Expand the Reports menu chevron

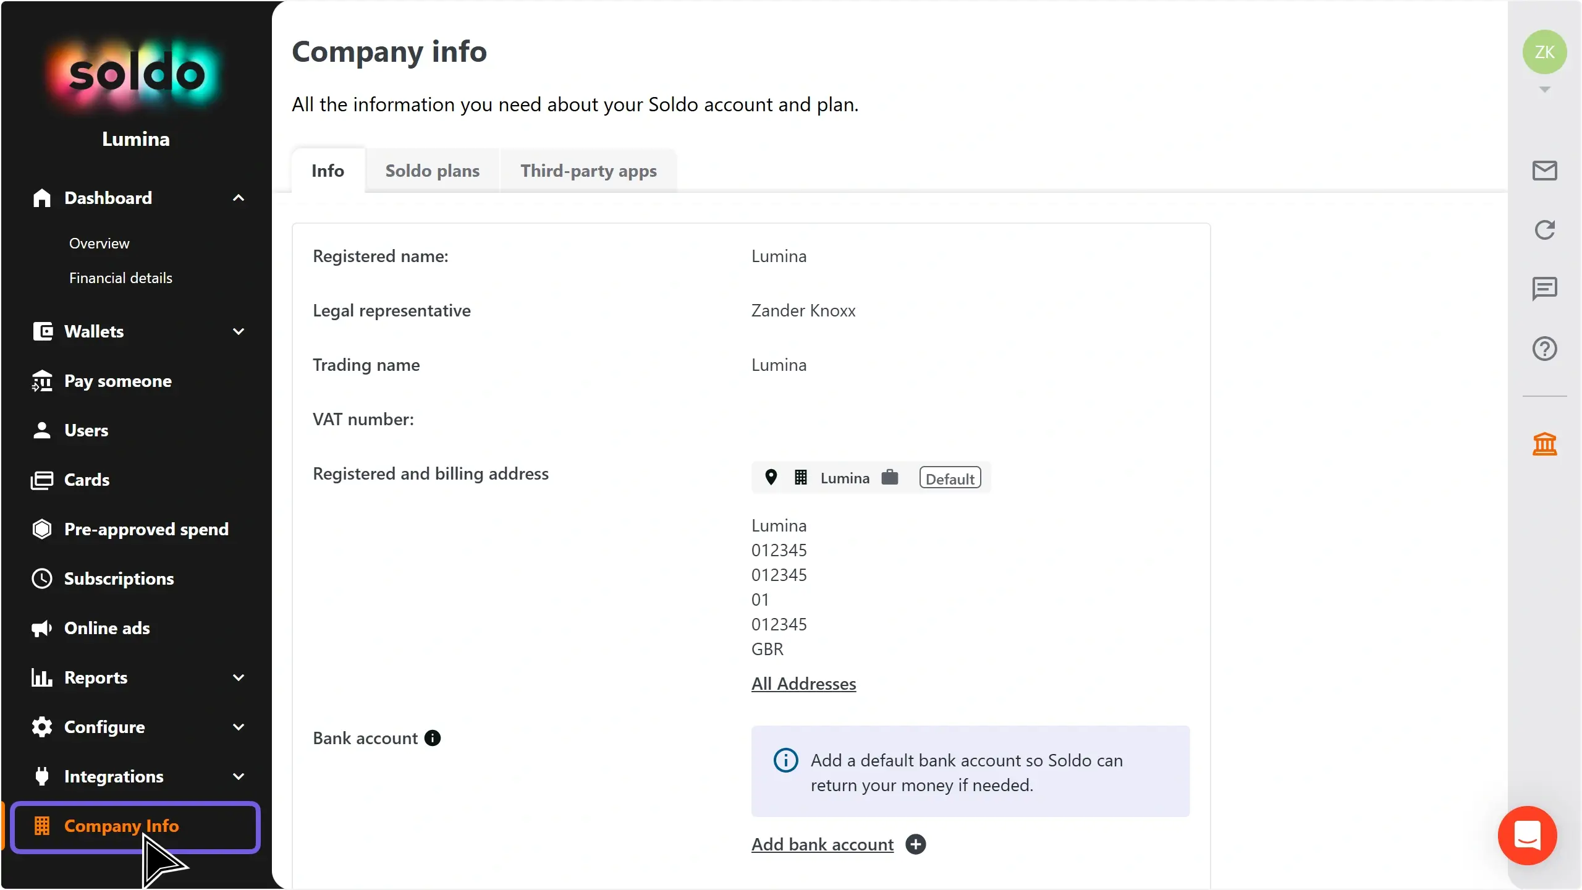[239, 677]
